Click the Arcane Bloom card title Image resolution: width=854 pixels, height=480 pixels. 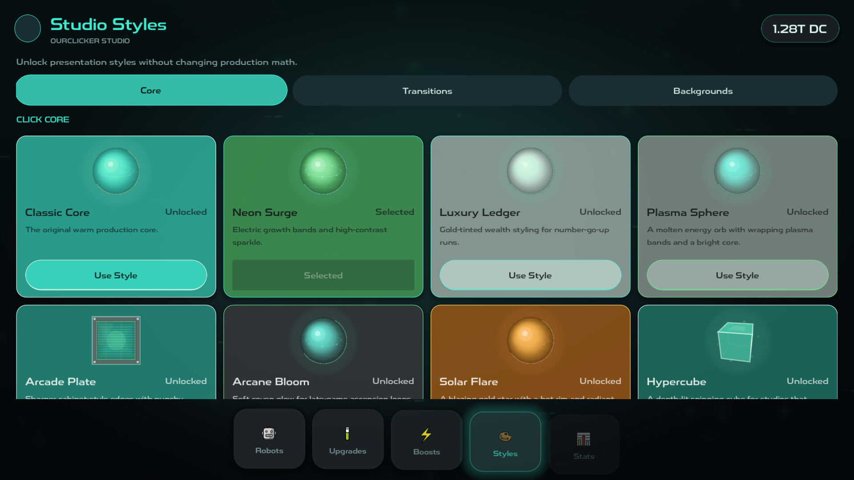coord(271,382)
